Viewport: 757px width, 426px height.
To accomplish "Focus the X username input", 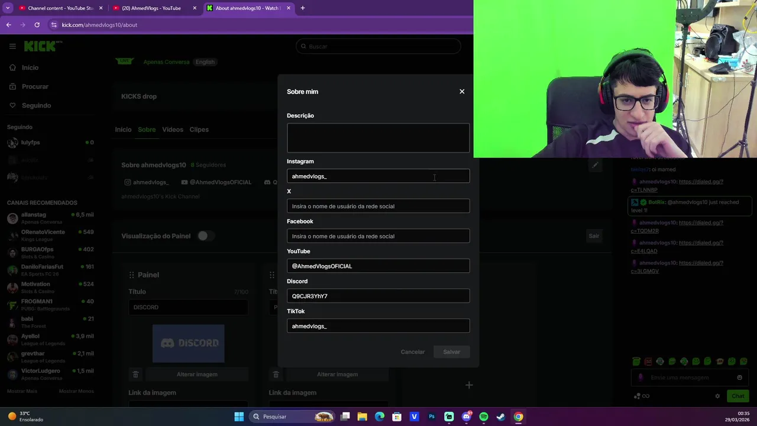I will (x=378, y=206).
